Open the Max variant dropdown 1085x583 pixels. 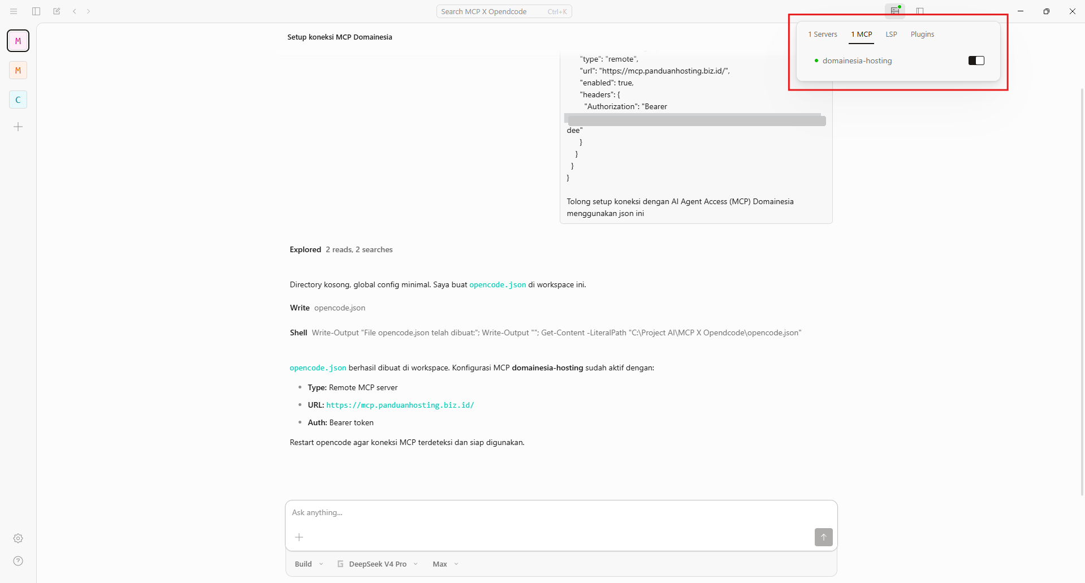[445, 564]
